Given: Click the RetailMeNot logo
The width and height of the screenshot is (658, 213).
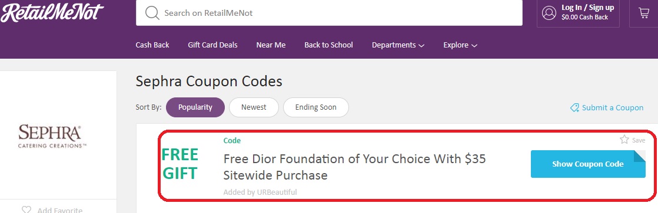Looking at the screenshot, I should click(x=52, y=13).
